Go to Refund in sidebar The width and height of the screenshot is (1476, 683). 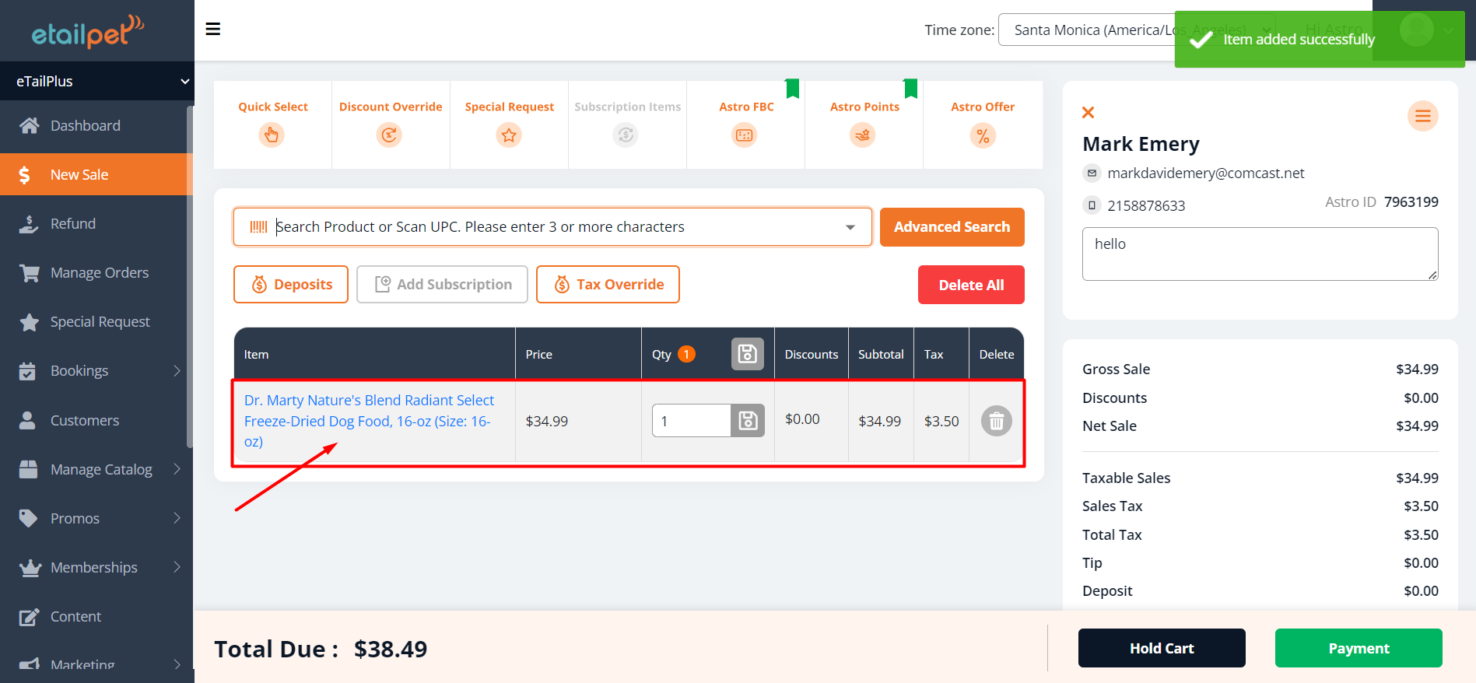click(x=73, y=224)
